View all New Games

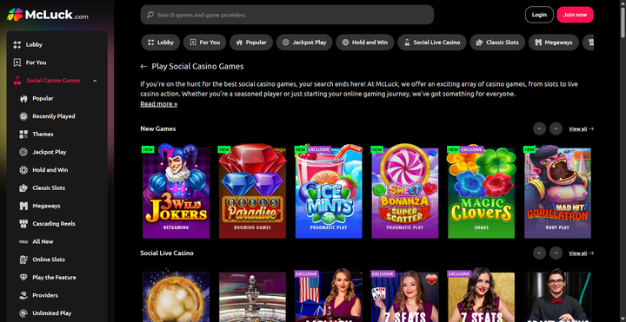582,128
